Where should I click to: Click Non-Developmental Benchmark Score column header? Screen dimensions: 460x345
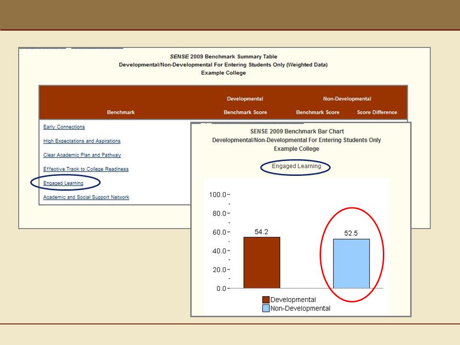318,112
